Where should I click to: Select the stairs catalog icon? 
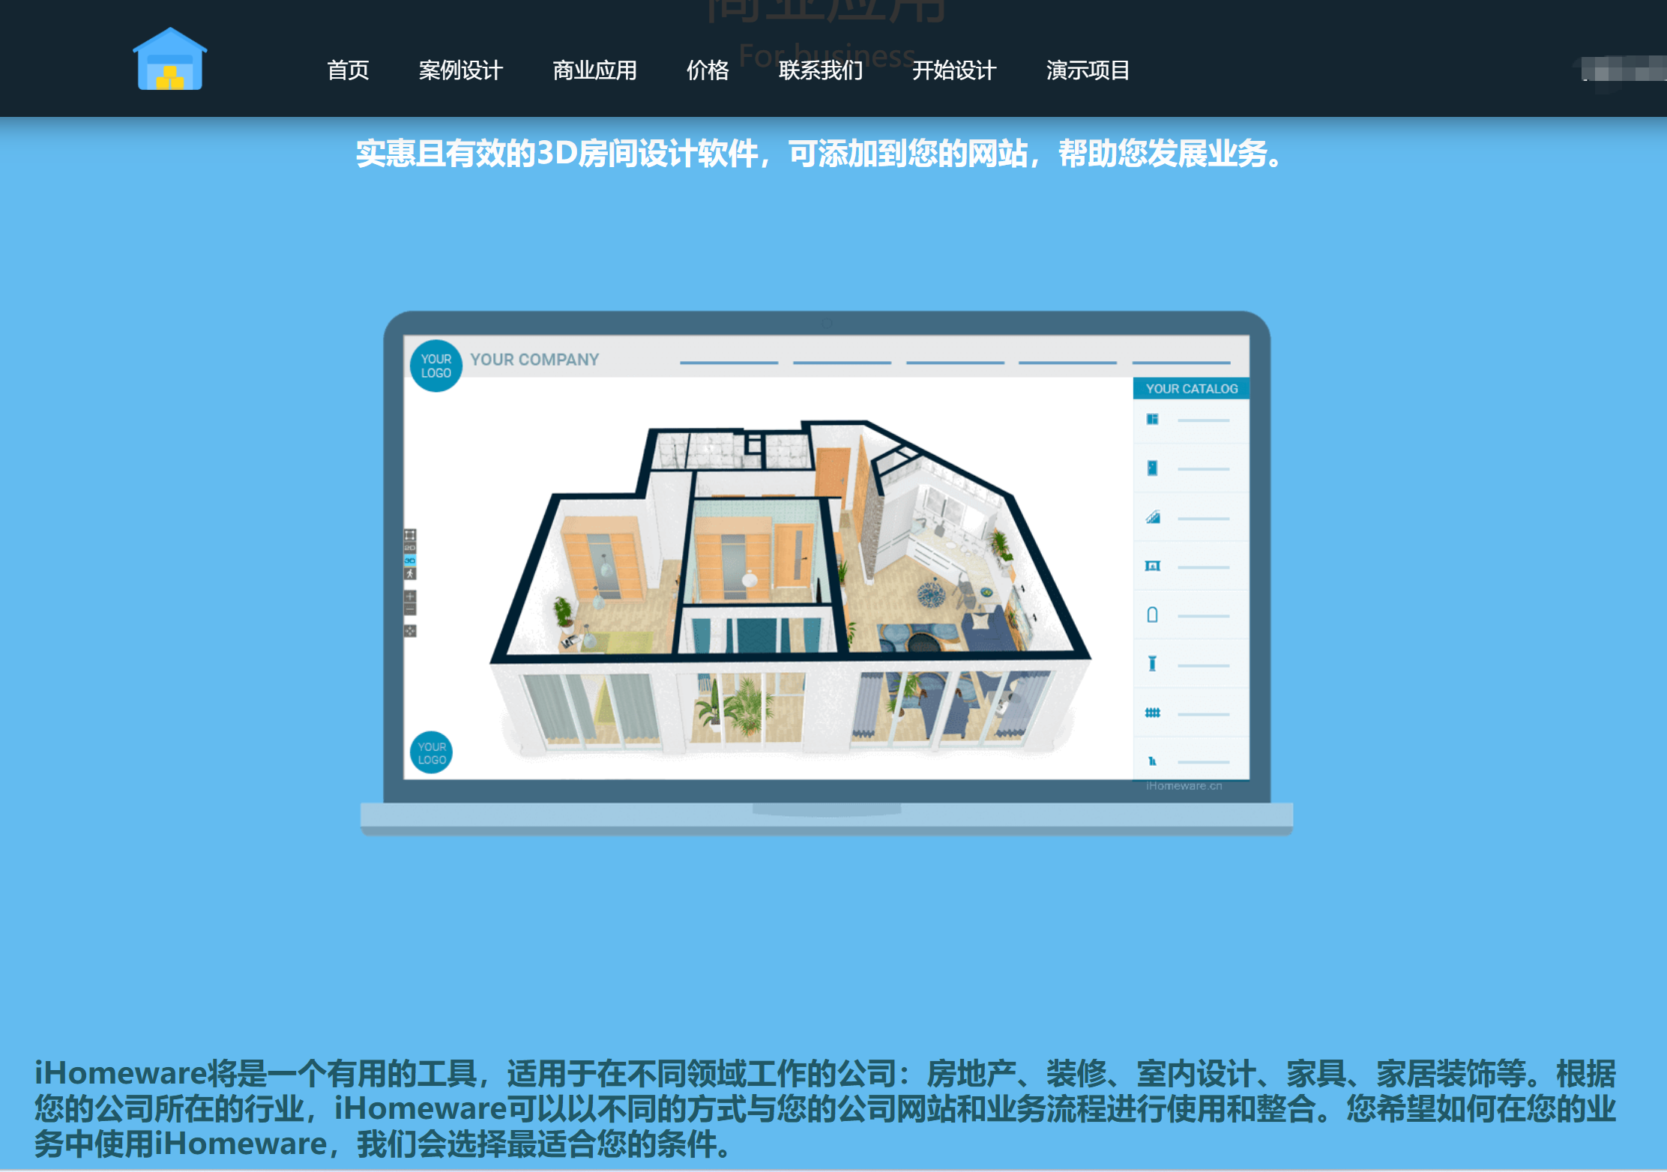1153,517
